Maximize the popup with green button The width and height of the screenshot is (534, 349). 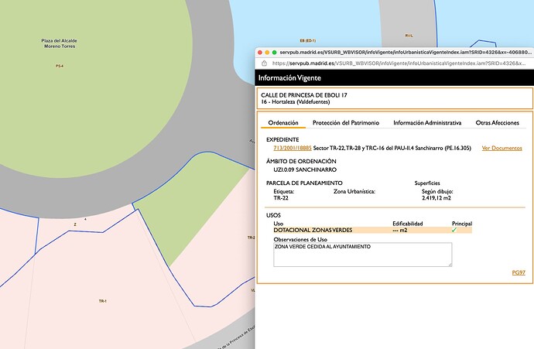coord(274,53)
